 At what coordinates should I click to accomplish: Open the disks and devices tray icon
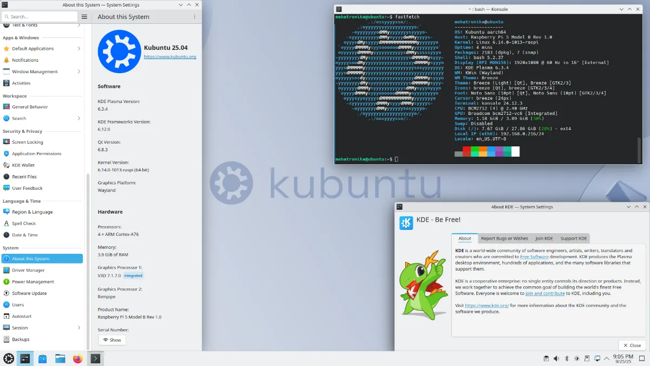tap(587, 358)
